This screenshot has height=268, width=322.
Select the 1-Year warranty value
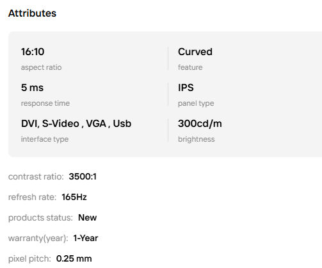[x=86, y=238]
